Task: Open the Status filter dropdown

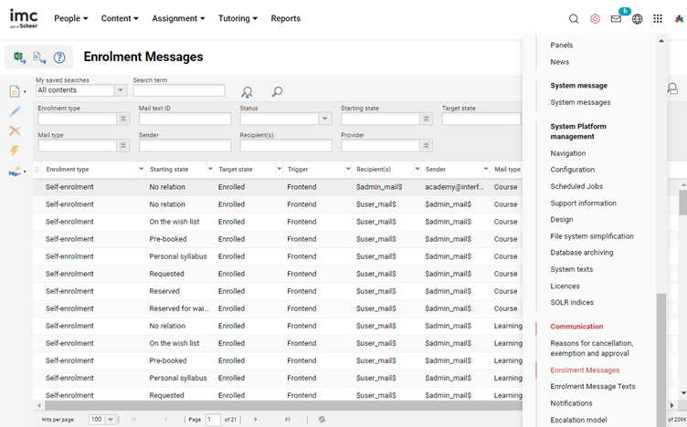Action: pos(324,119)
